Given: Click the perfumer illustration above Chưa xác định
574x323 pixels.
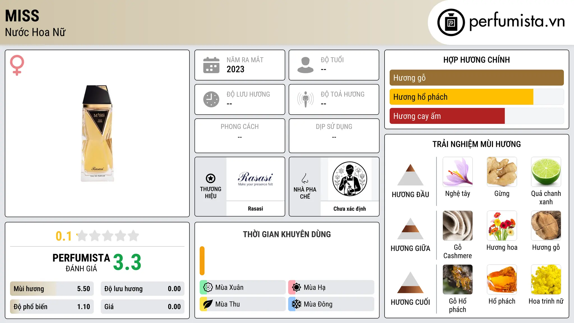Looking at the screenshot, I should tap(350, 179).
